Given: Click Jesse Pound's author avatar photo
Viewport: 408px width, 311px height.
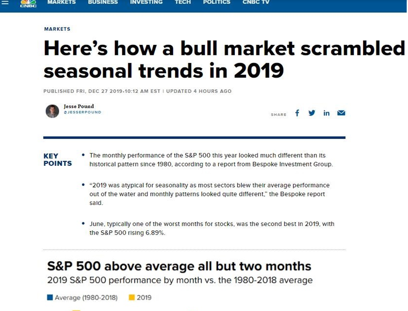Looking at the screenshot, I should tap(52, 111).
